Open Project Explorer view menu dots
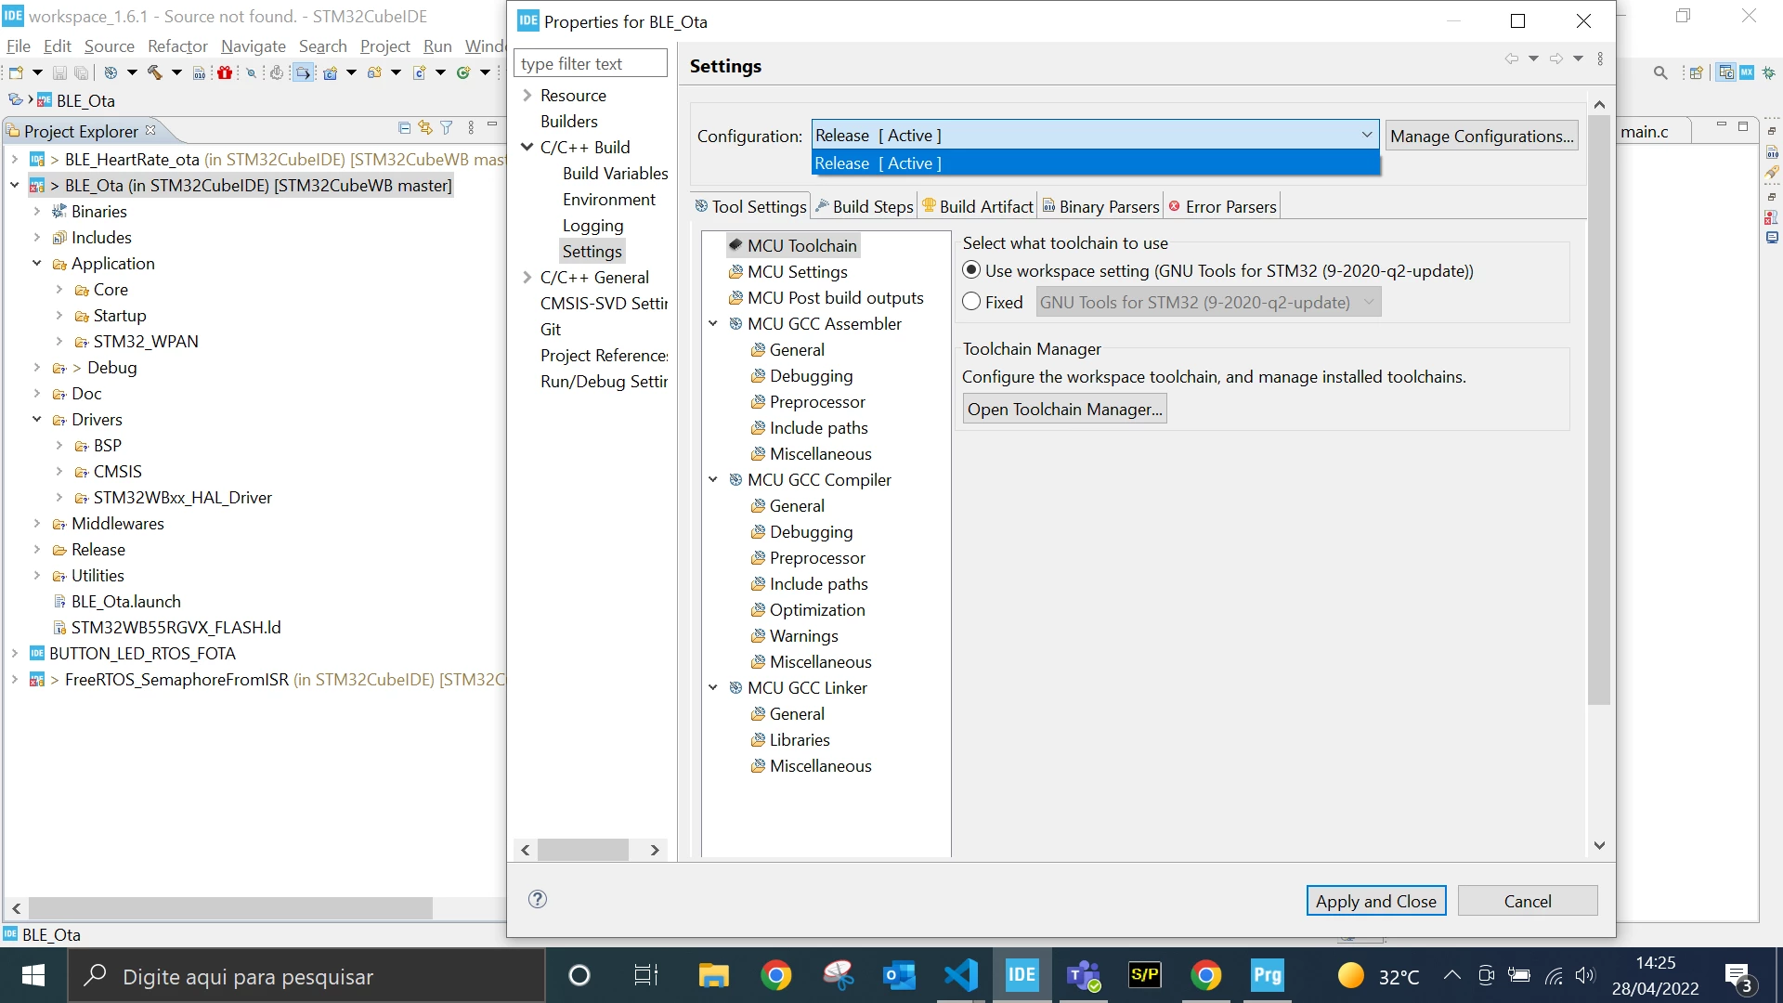Viewport: 1783px width, 1003px height. tap(471, 128)
